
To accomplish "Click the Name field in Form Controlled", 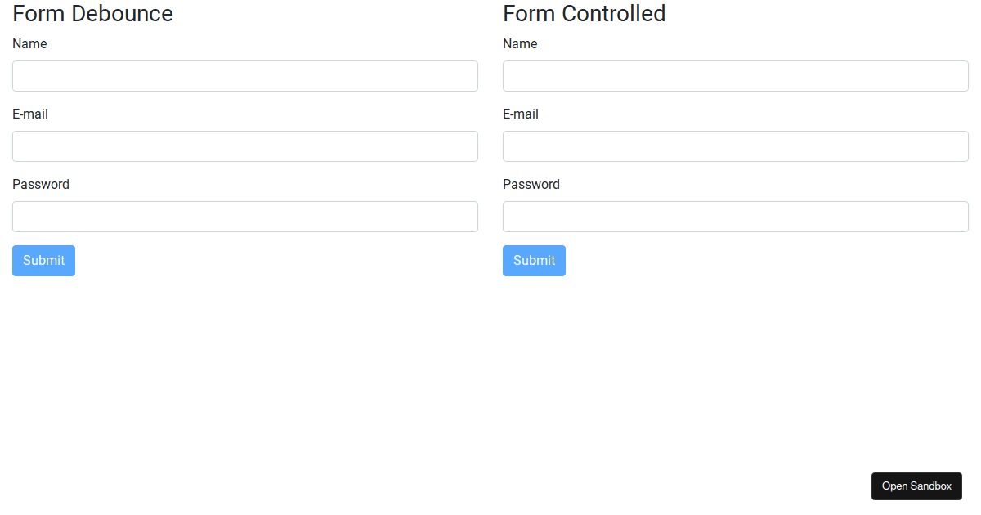I will [x=736, y=76].
